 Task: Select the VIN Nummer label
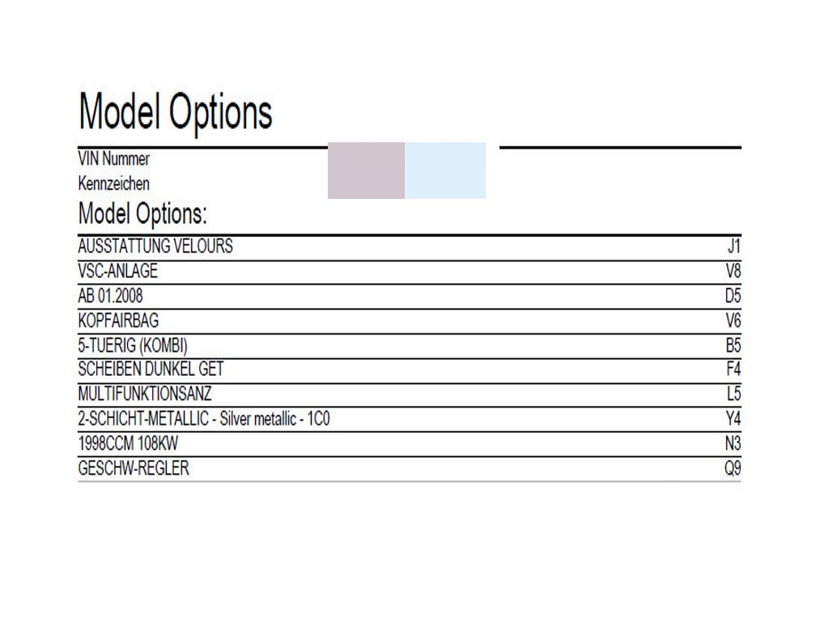pyautogui.click(x=113, y=158)
